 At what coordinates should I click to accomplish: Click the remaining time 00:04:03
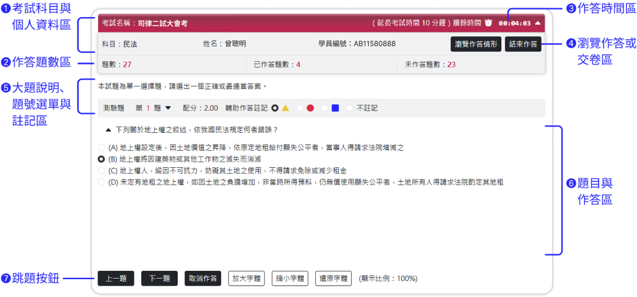(514, 23)
